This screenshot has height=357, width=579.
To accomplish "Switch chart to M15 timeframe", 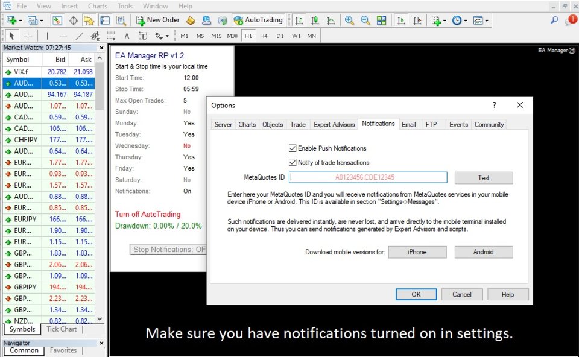I will pos(216,36).
